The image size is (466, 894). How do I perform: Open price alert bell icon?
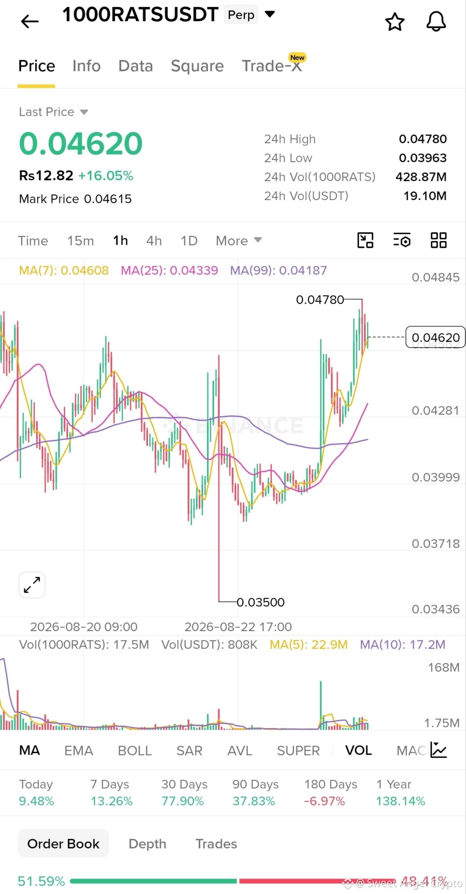(x=436, y=21)
